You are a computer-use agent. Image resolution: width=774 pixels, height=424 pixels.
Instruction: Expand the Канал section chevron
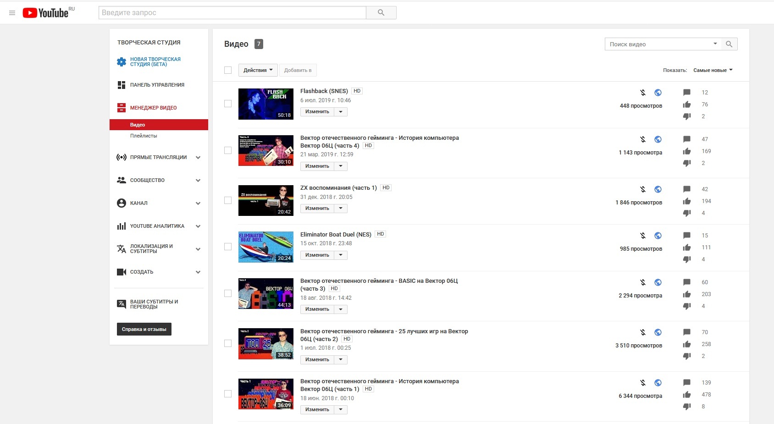click(198, 203)
